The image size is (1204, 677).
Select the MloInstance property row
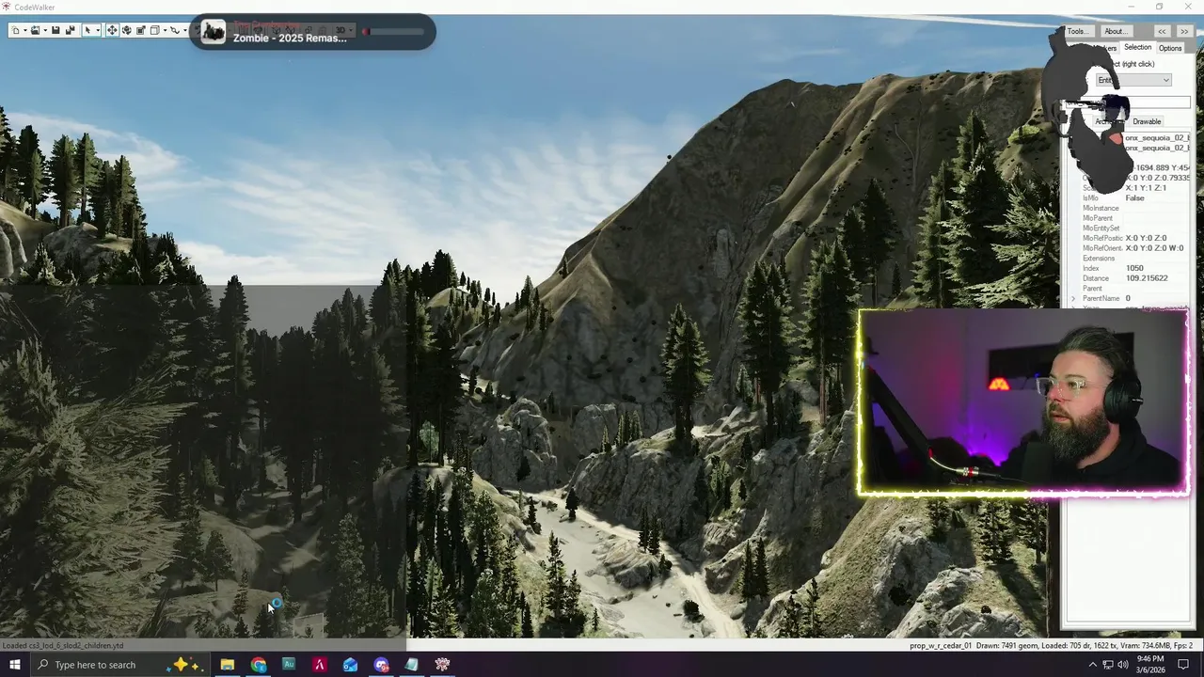(x=1135, y=208)
